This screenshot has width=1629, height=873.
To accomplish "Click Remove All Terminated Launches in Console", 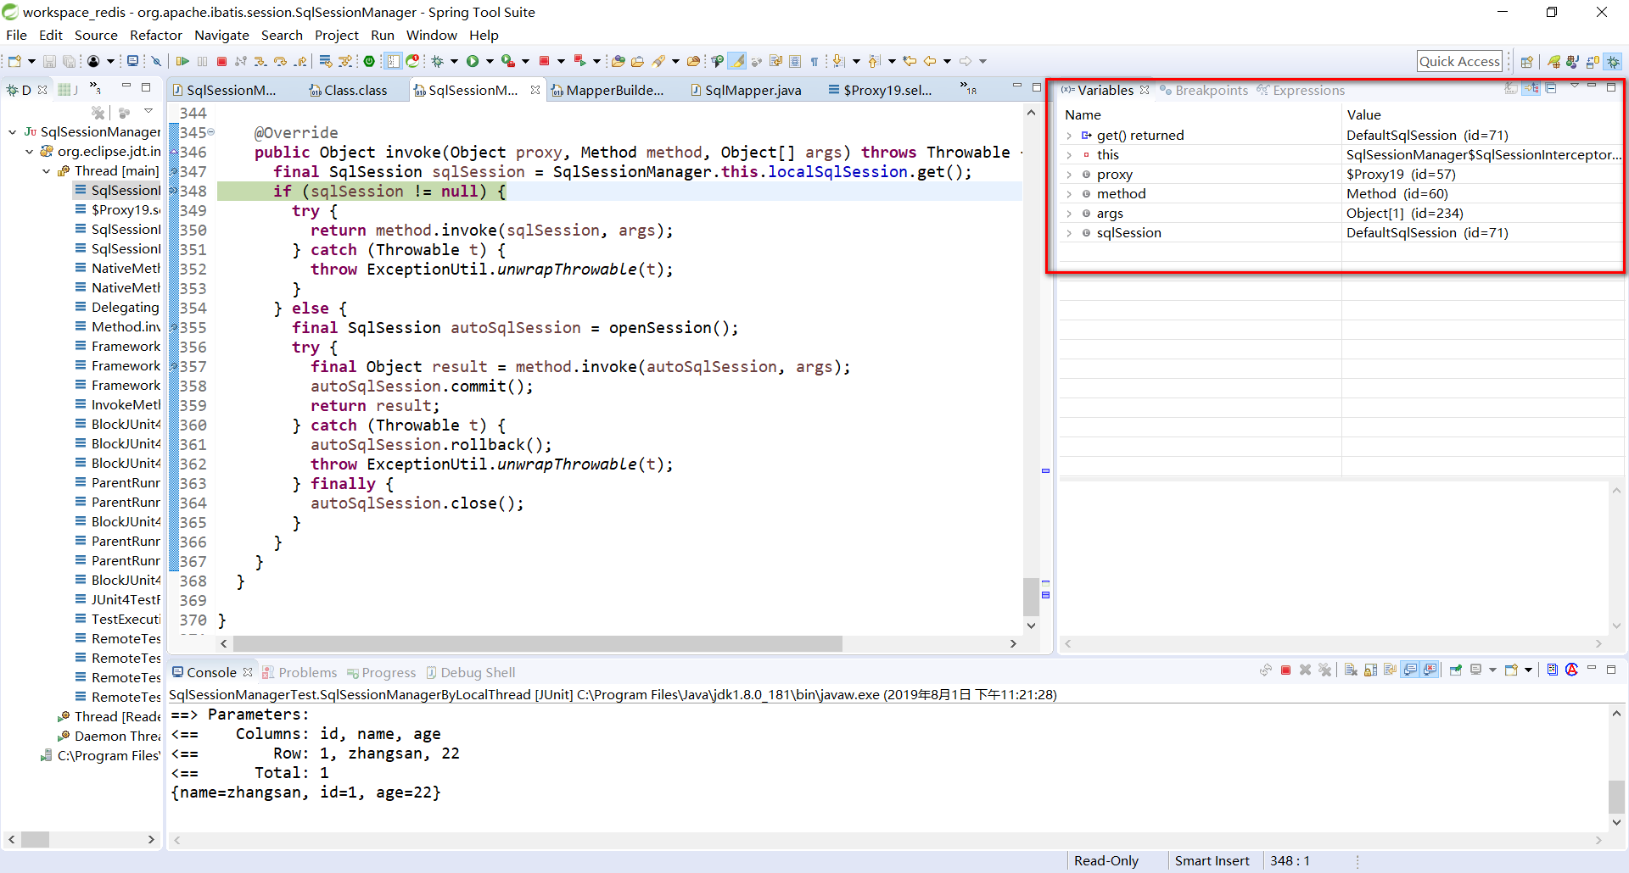I will coord(1324,670).
